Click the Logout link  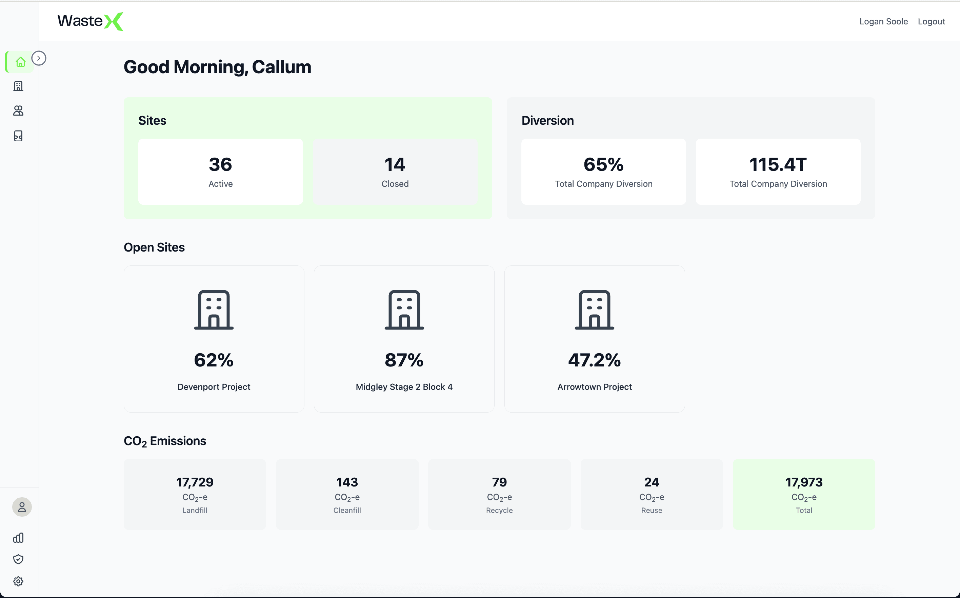(x=932, y=21)
